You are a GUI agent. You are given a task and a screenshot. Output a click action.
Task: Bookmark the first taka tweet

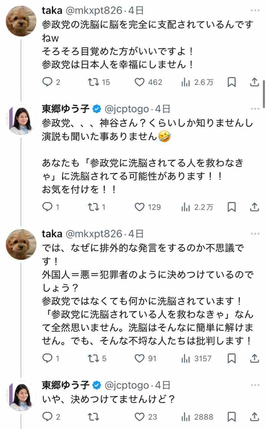232,82
